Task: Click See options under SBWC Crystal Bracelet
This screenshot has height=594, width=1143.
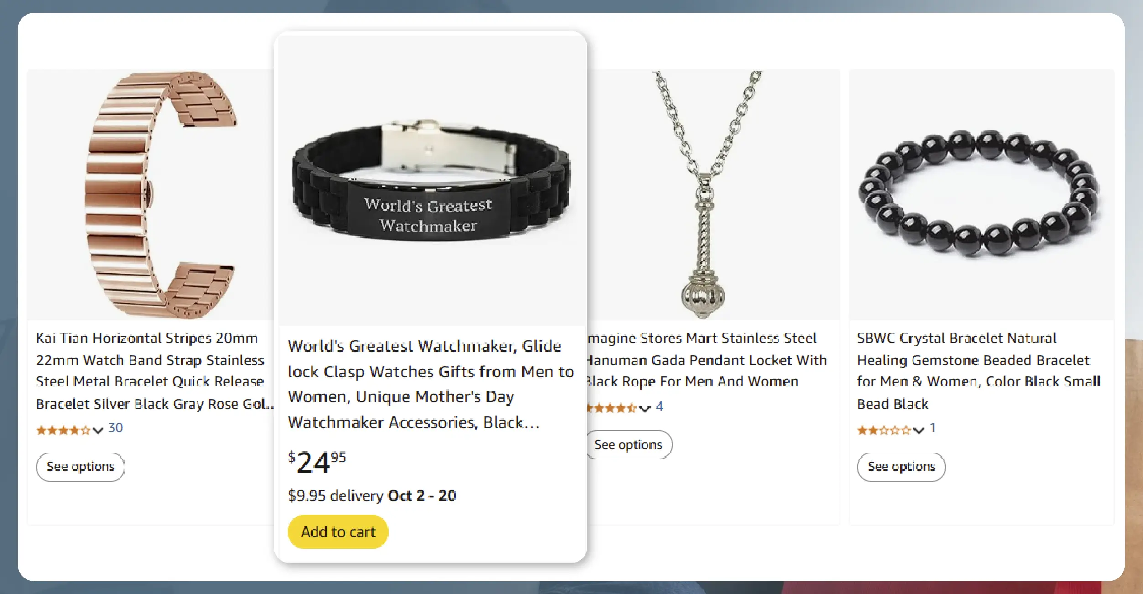Action: click(x=901, y=467)
